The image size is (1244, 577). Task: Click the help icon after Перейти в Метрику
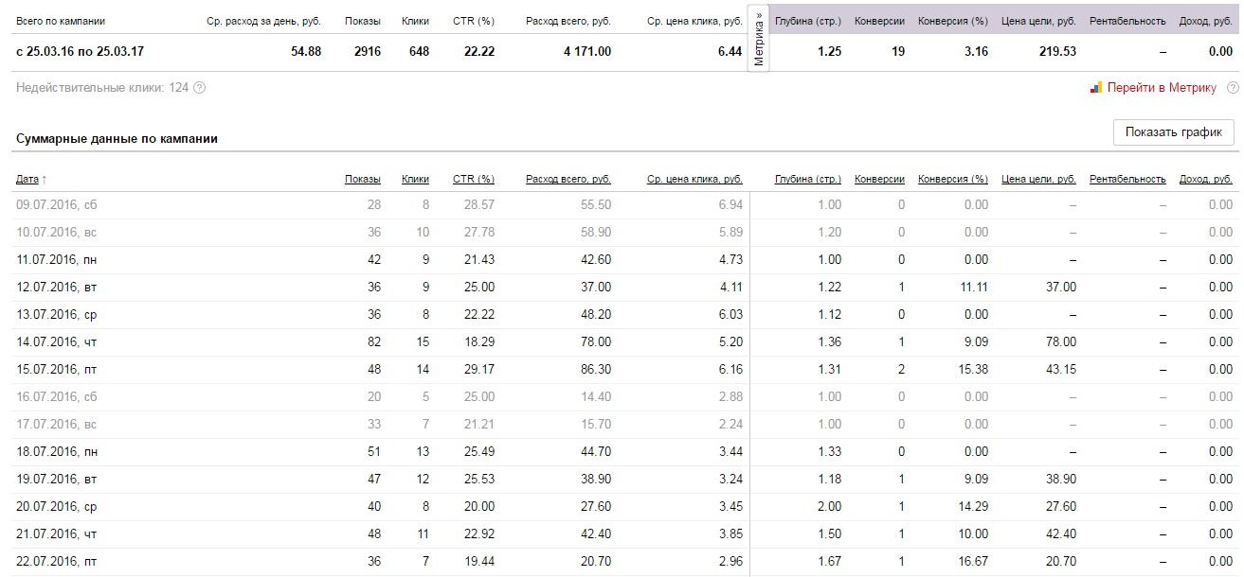pyautogui.click(x=1233, y=88)
